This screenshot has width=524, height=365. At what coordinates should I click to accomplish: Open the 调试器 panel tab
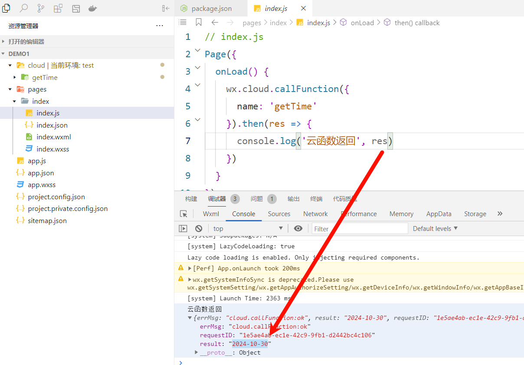pyautogui.click(x=217, y=199)
